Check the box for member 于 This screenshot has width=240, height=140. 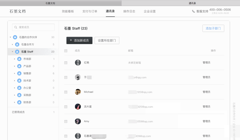66,77
